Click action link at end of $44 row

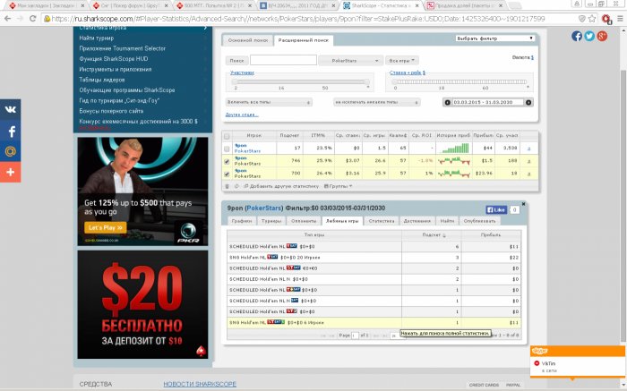pos(528,149)
